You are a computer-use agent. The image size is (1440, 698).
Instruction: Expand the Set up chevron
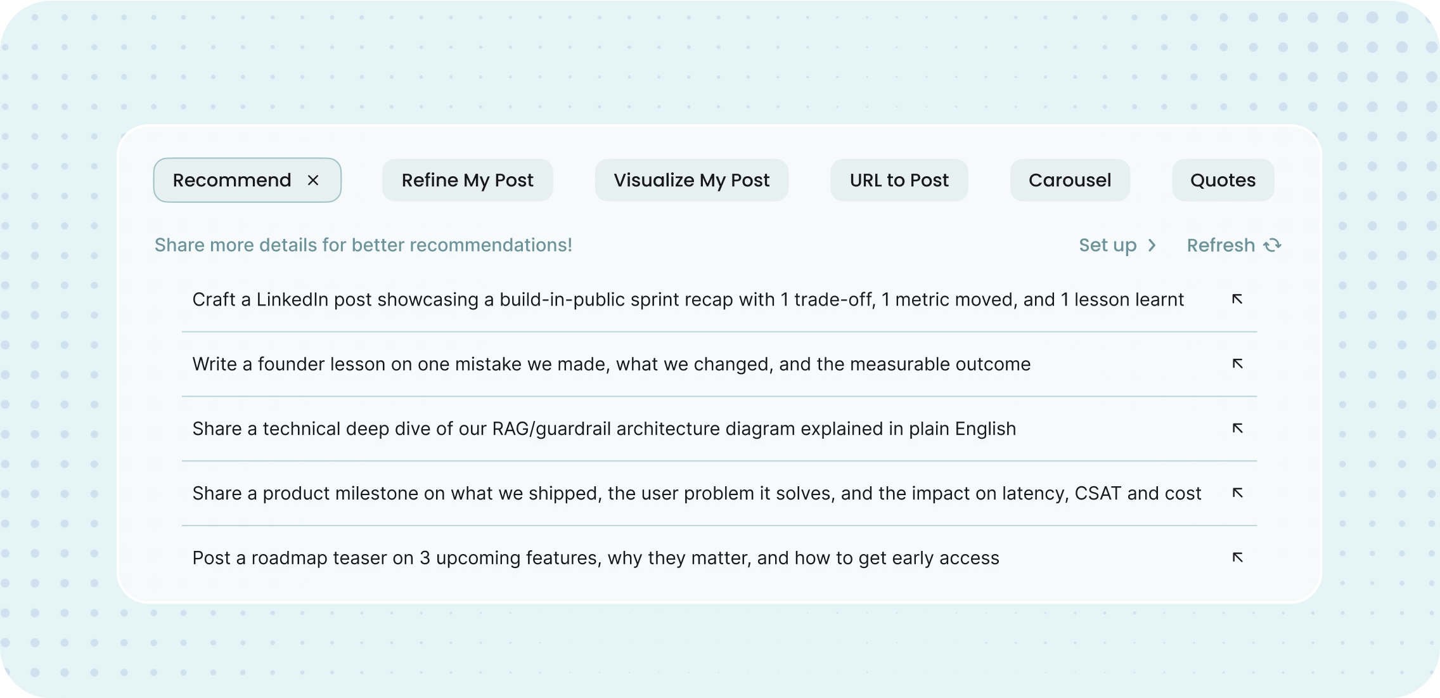pos(1152,245)
